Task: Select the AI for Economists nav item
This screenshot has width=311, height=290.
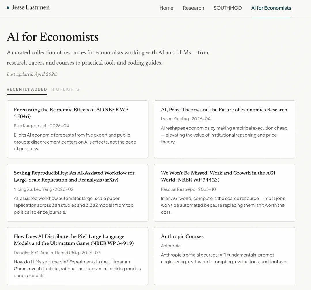Action: pos(271,8)
